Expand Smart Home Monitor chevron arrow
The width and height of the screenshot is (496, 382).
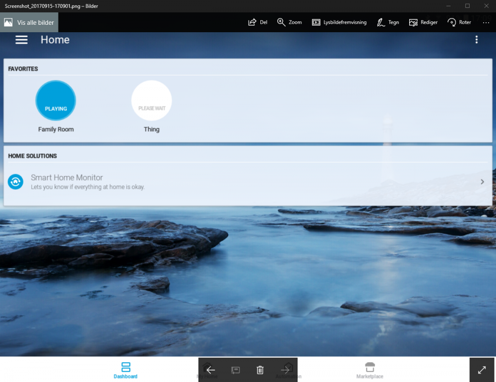(482, 182)
